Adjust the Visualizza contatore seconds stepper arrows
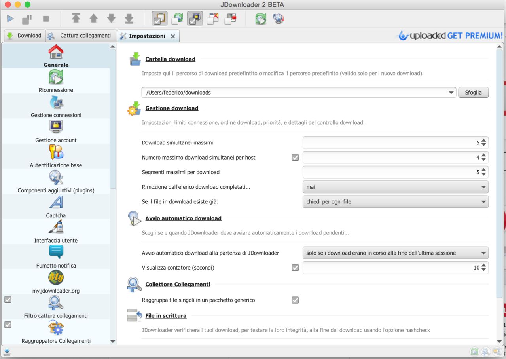Screen dimensions: 506x359 click(x=484, y=268)
